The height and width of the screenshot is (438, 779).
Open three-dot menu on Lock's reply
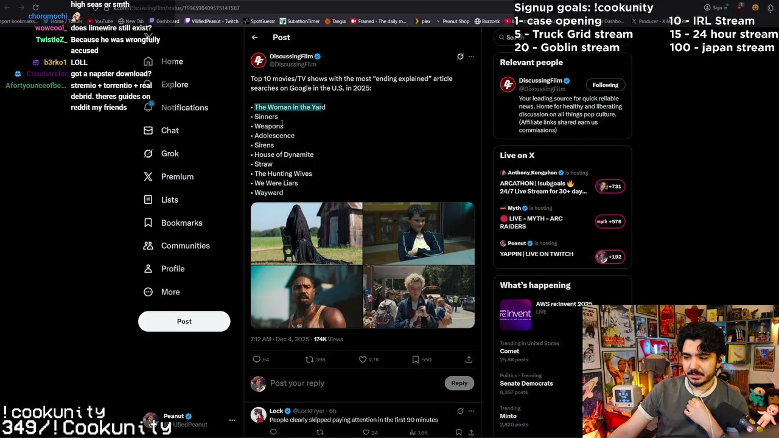click(x=471, y=411)
